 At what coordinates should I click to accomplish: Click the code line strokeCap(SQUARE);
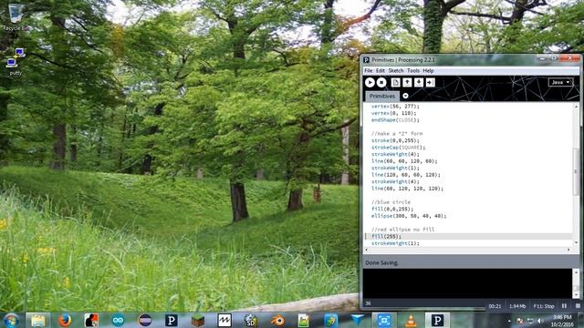398,148
